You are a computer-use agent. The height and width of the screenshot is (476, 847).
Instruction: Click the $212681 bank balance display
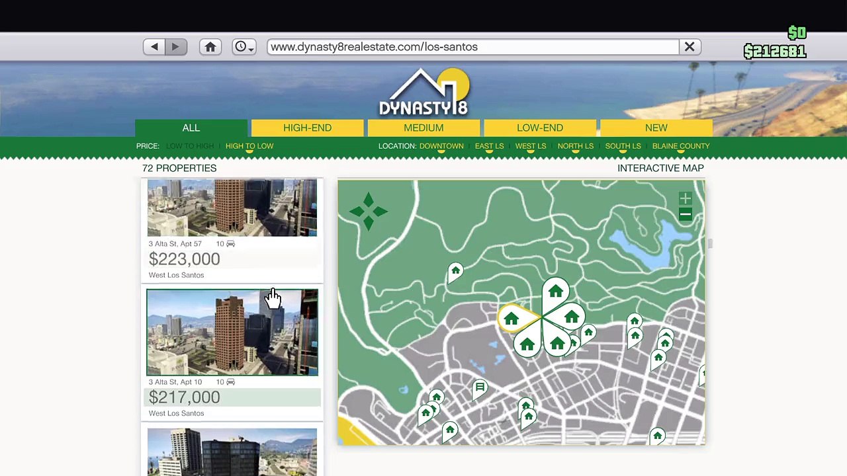click(774, 52)
